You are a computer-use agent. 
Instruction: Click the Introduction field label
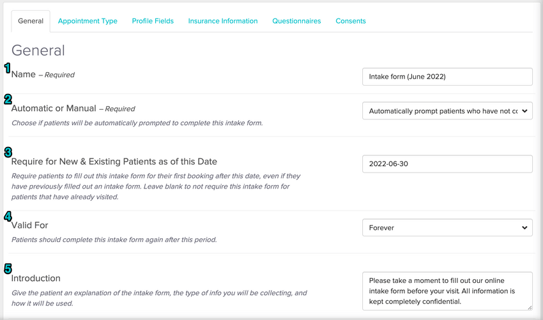pyautogui.click(x=36, y=278)
